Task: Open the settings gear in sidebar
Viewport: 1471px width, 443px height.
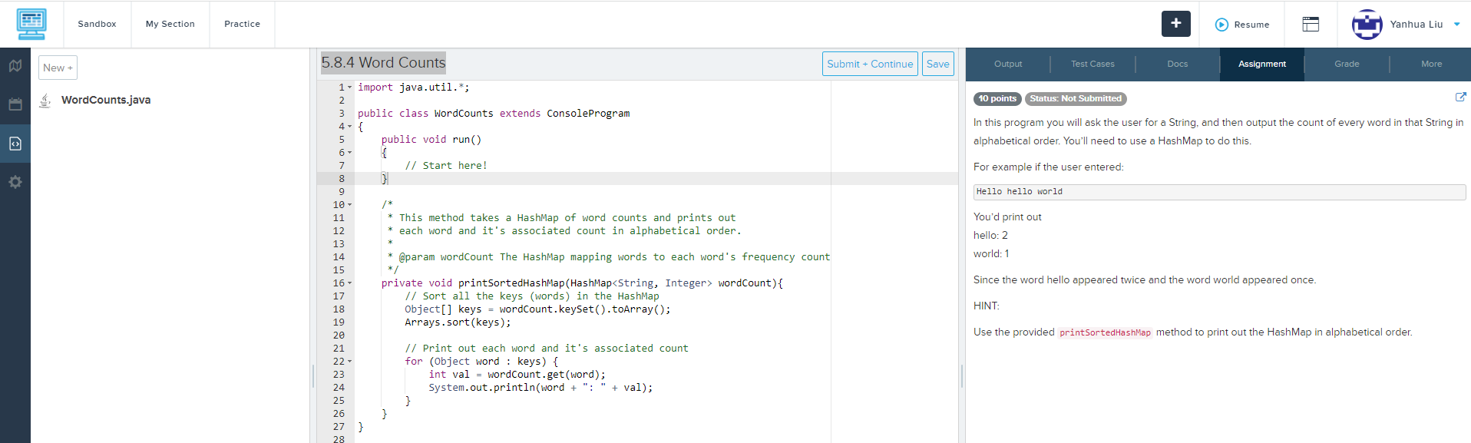Action: (x=15, y=182)
